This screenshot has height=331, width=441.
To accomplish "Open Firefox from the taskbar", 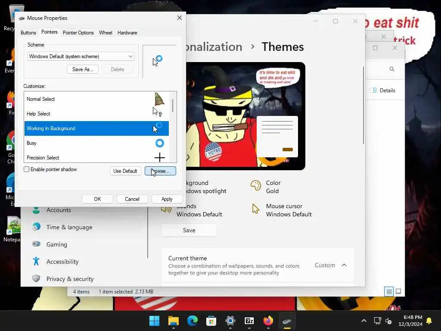I will coord(268,321).
